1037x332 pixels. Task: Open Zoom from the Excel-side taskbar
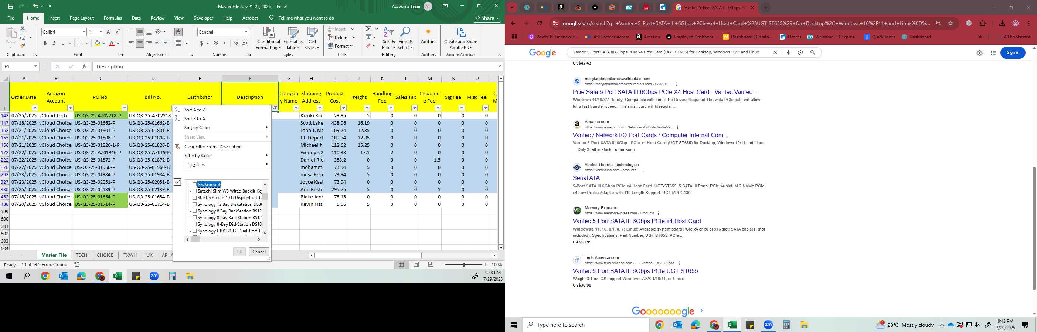[154, 276]
